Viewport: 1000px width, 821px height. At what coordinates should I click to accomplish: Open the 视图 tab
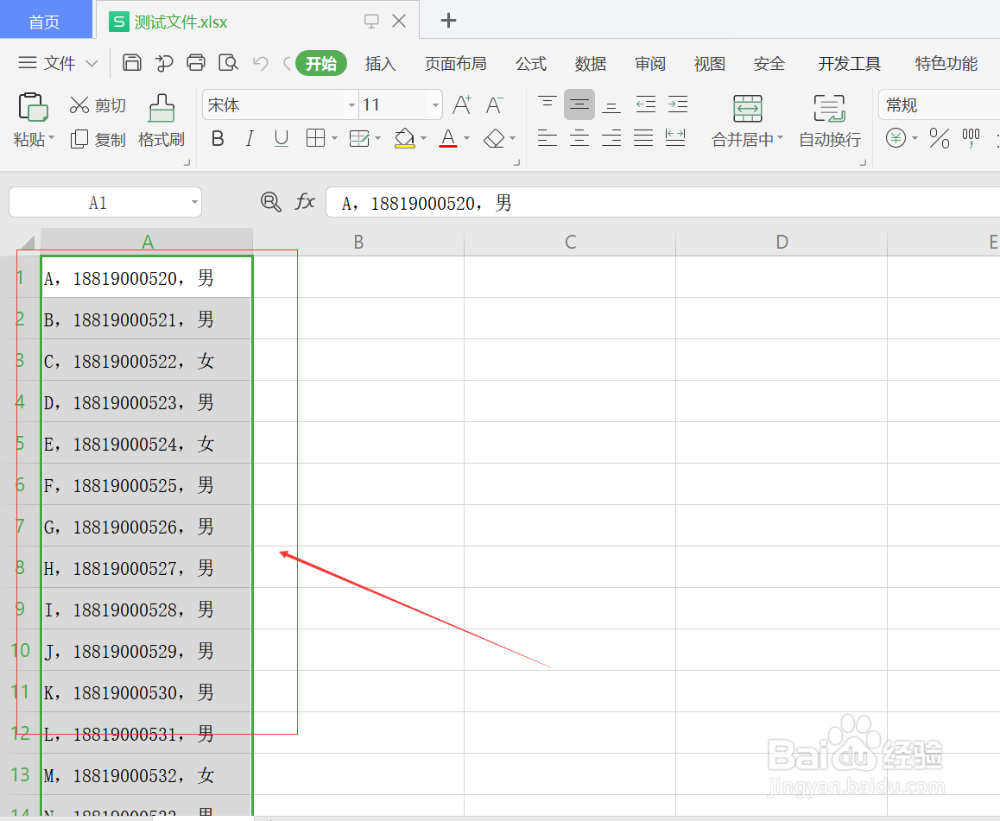tap(710, 64)
